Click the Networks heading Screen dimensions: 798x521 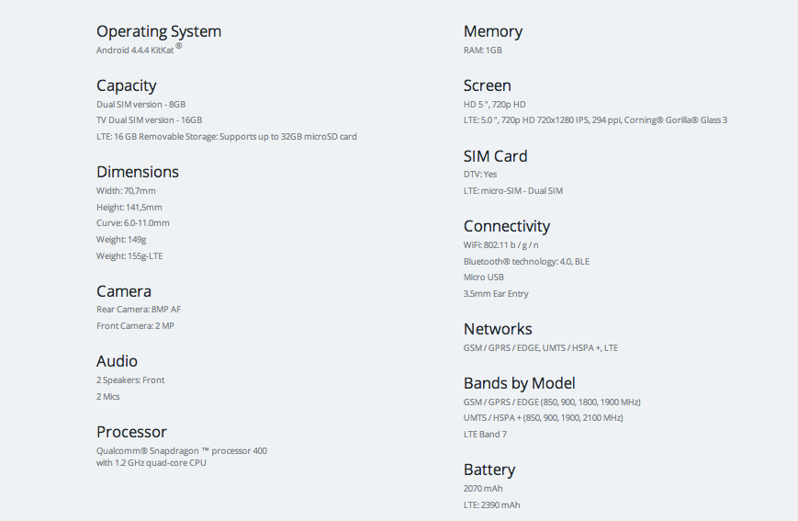498,329
